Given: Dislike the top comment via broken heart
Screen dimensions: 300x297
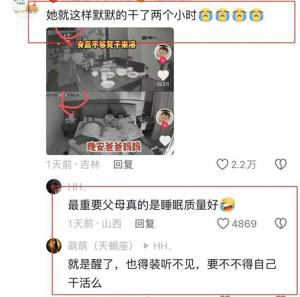Looking at the screenshot, I should (x=281, y=164).
